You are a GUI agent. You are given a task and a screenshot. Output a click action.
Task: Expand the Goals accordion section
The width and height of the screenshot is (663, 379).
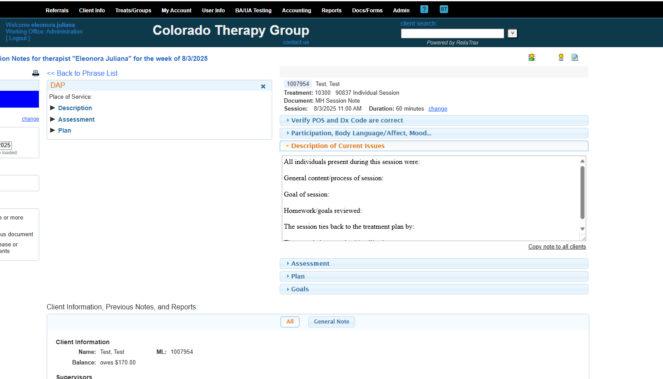pos(300,289)
